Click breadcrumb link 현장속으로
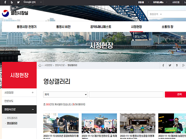Viewport: 186px width, 139px height. coord(60,65)
